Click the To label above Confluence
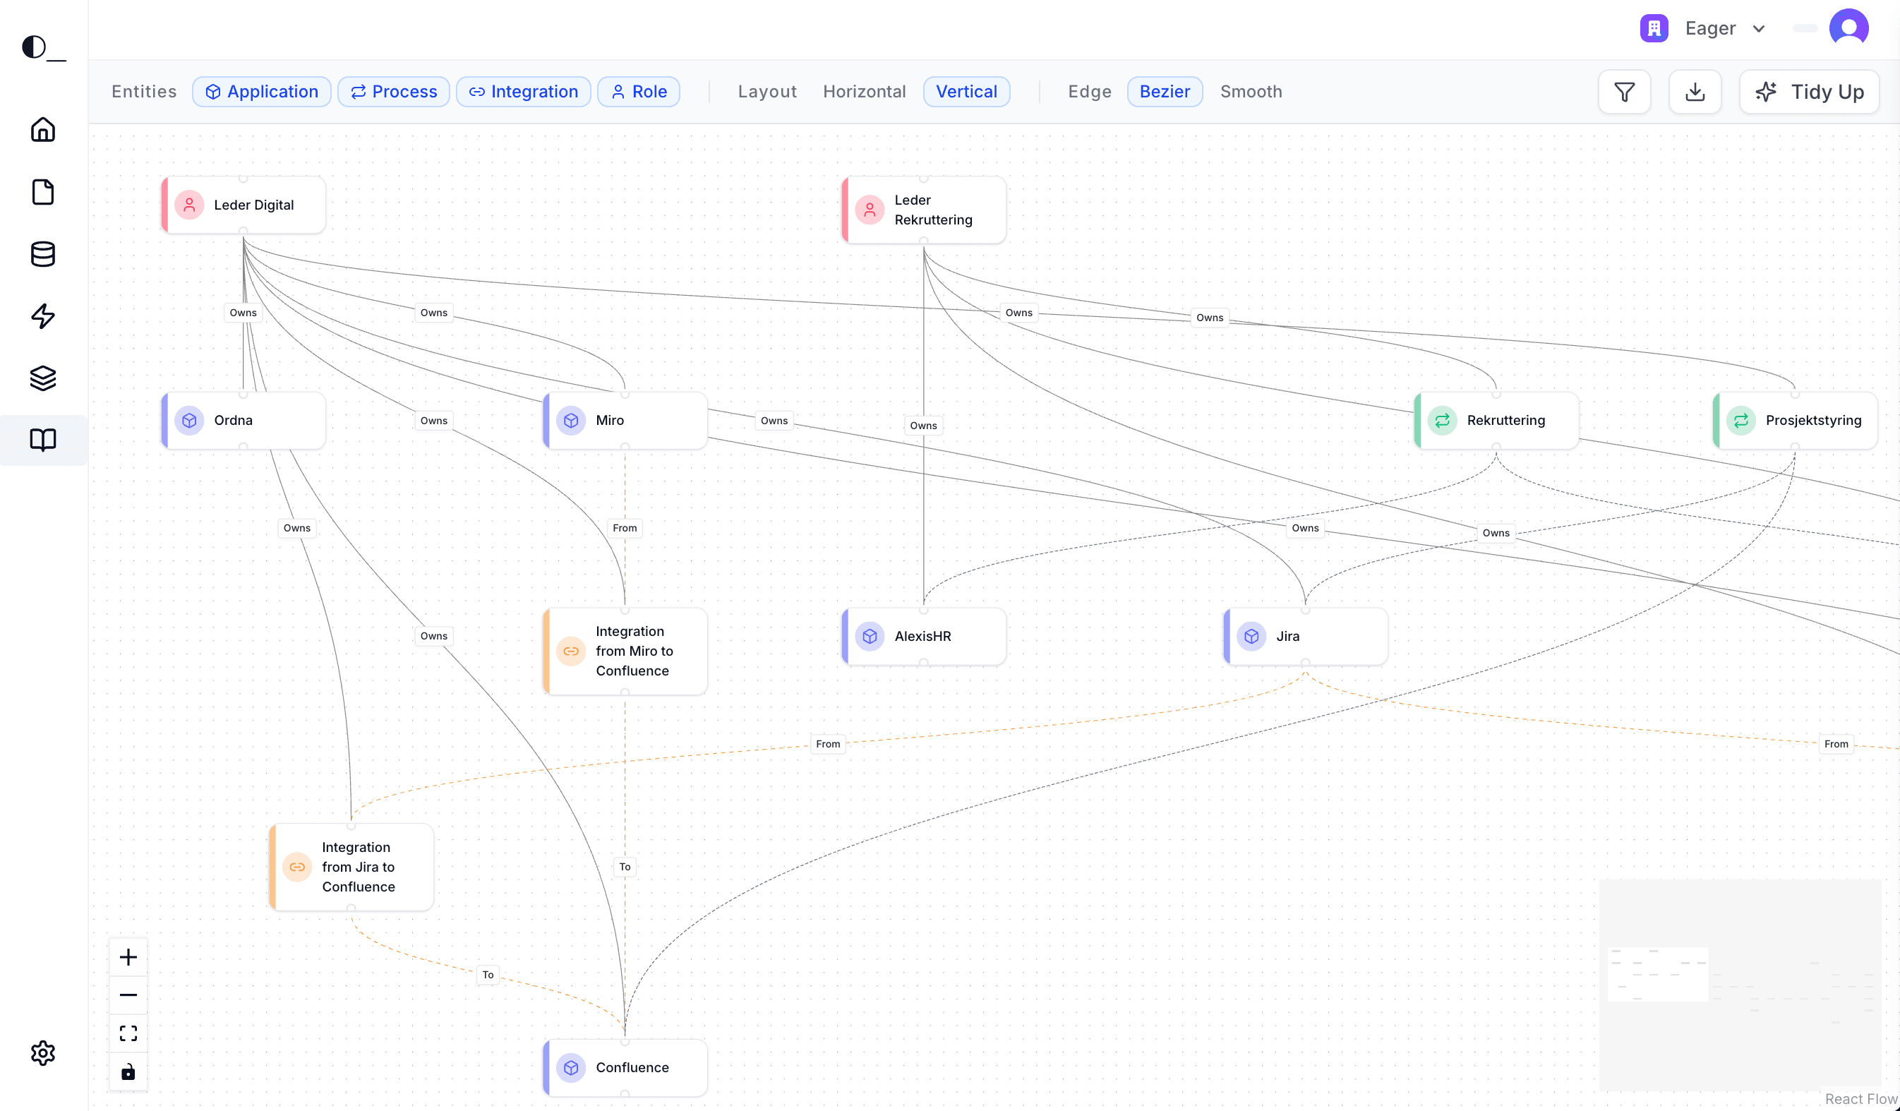The image size is (1900, 1111). click(x=625, y=867)
